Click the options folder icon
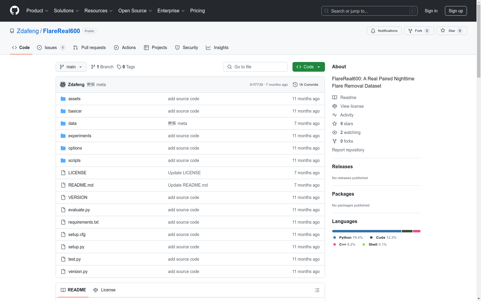 click(x=63, y=148)
